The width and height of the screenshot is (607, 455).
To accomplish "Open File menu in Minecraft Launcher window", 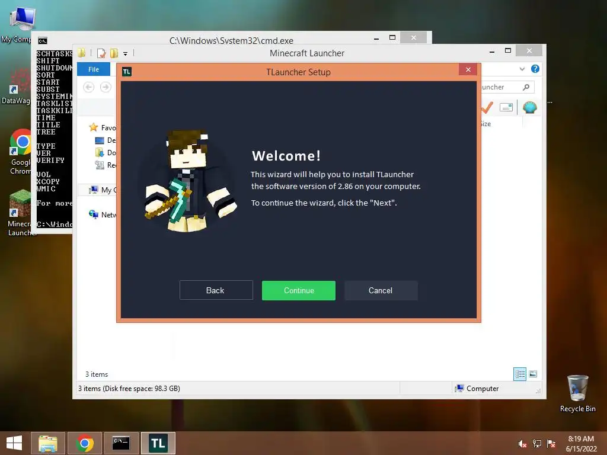I will click(94, 69).
